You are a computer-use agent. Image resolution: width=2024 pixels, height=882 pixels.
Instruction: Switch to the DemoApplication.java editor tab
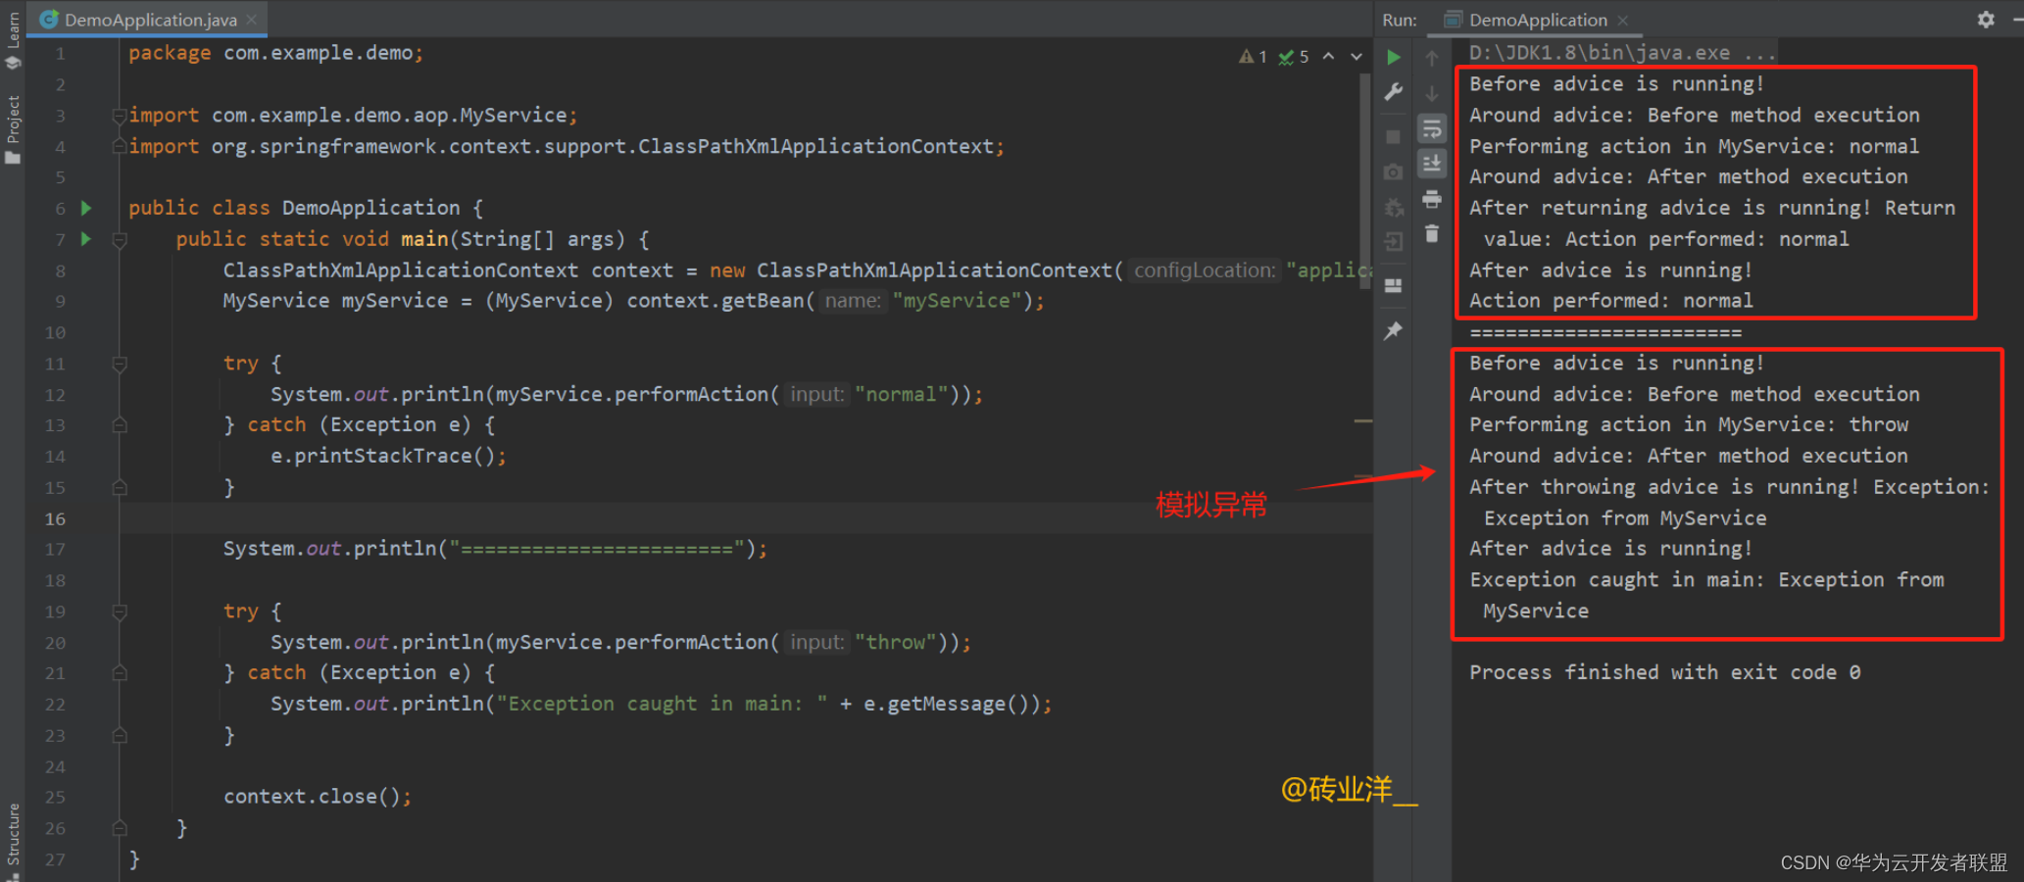click(147, 19)
